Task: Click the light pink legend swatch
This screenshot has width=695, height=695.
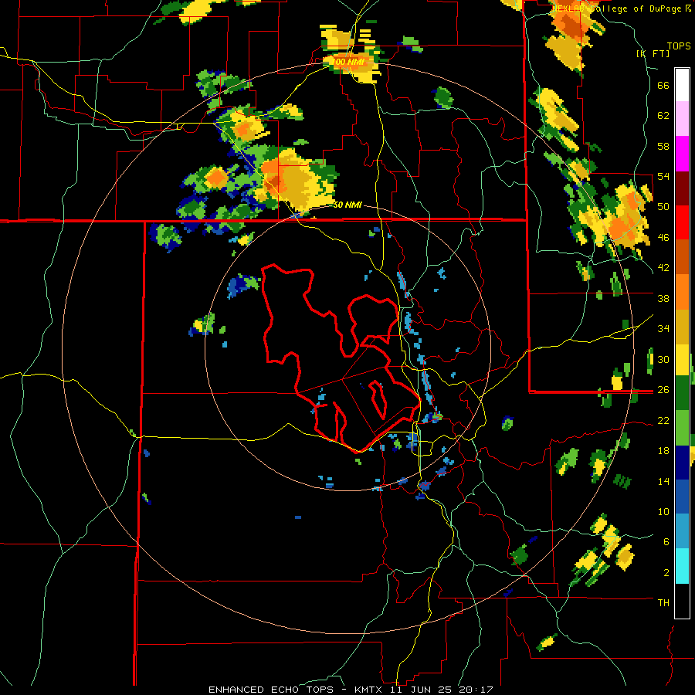Action: click(682, 119)
